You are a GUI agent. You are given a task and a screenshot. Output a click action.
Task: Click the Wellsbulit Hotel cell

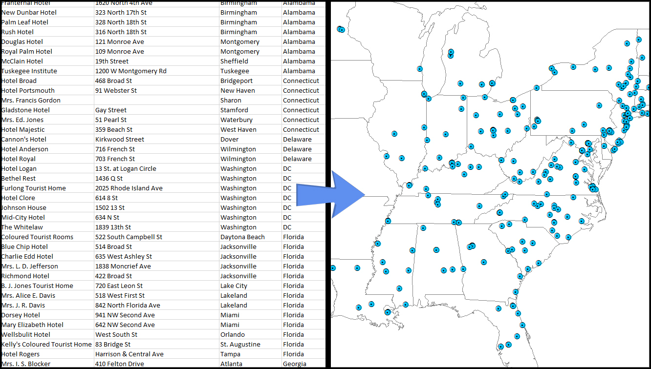(x=26, y=334)
